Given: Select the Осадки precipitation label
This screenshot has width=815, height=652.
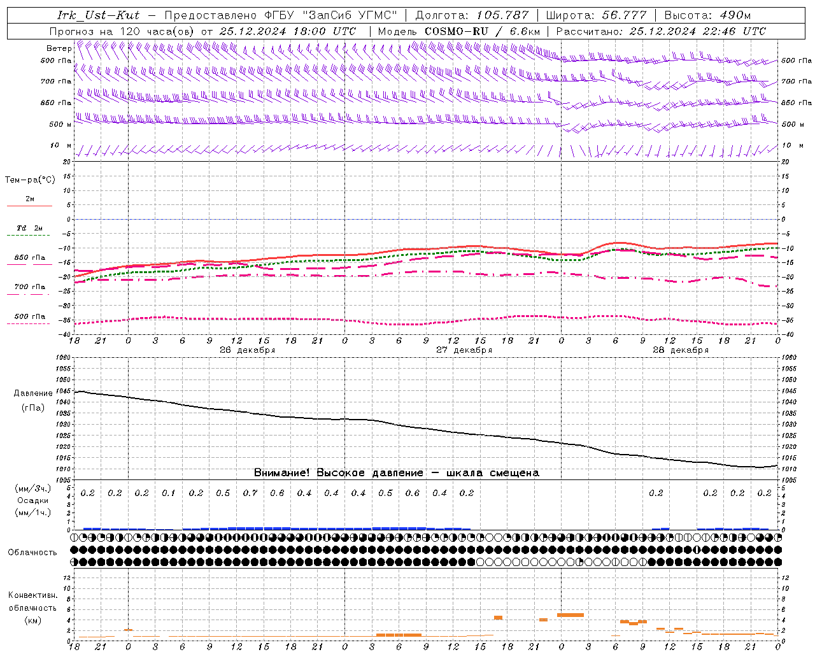Looking at the screenshot, I should click(32, 500).
